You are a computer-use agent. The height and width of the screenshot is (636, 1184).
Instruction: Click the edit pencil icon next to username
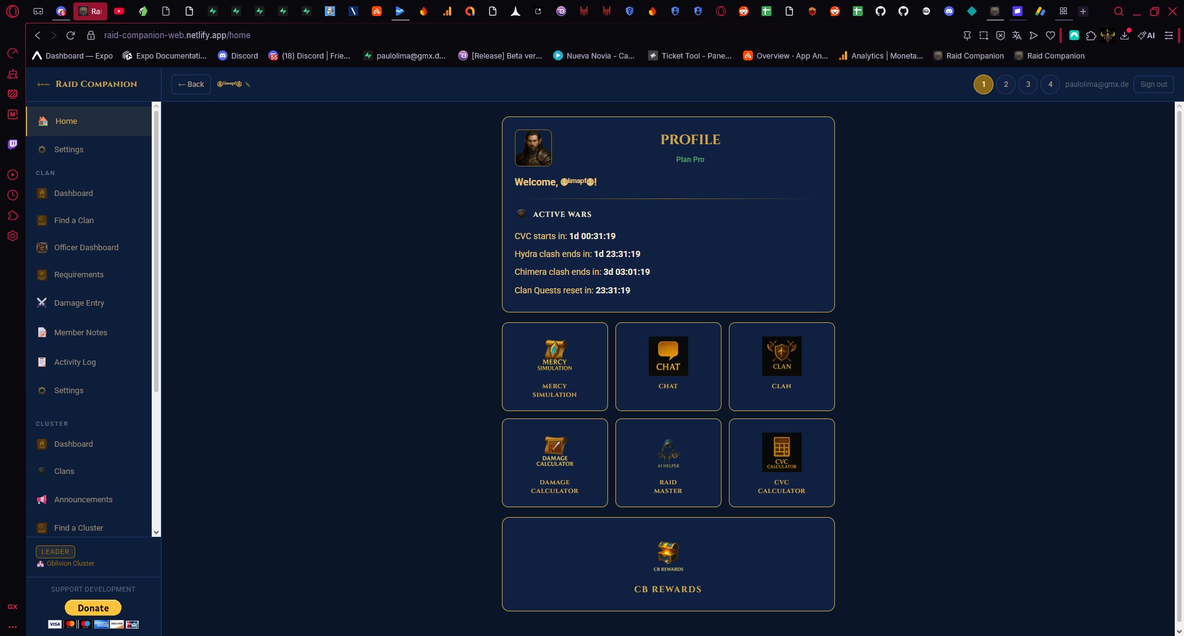pyautogui.click(x=248, y=84)
